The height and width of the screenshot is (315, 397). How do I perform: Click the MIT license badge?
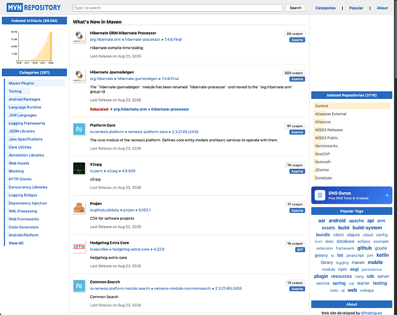[300, 249]
